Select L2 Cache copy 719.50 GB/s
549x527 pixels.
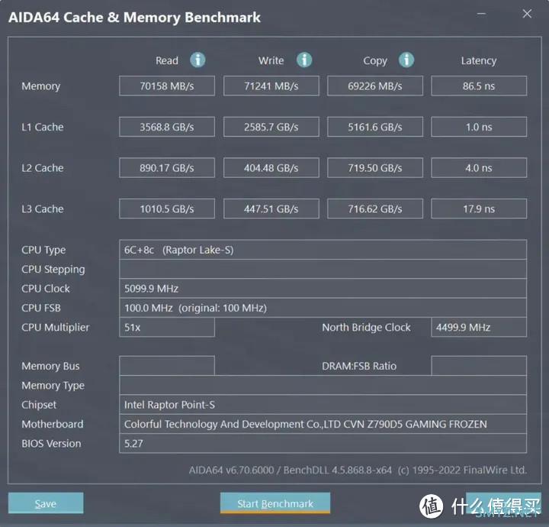coord(375,168)
